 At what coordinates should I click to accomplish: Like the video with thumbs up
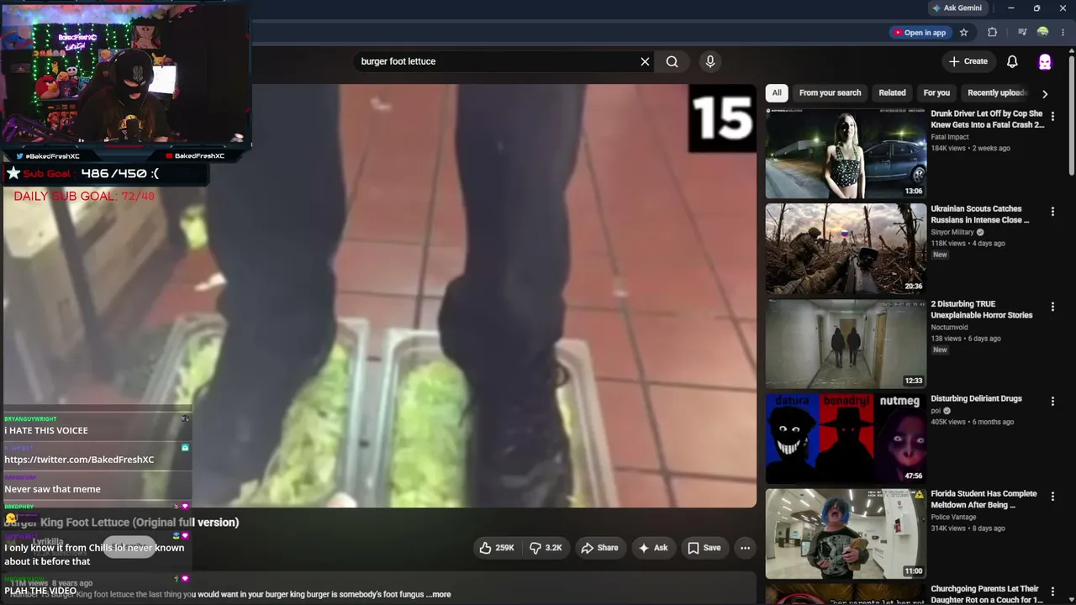point(497,548)
